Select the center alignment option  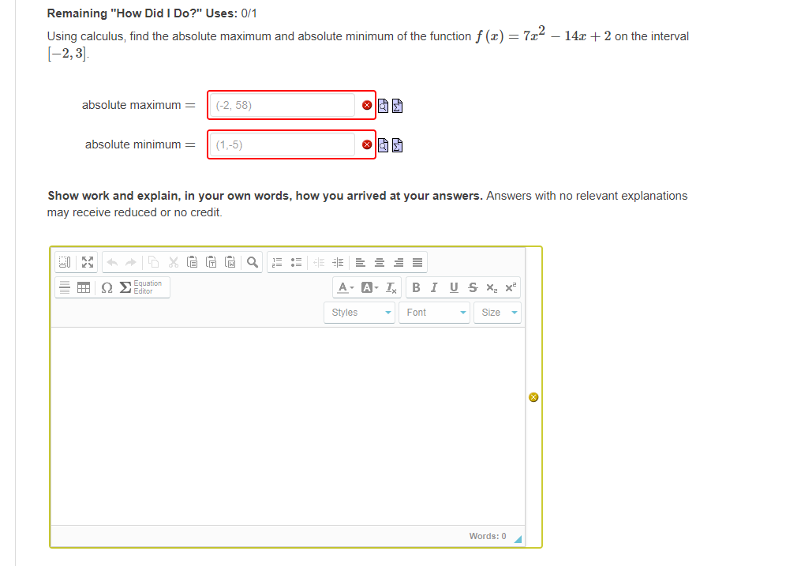(379, 261)
